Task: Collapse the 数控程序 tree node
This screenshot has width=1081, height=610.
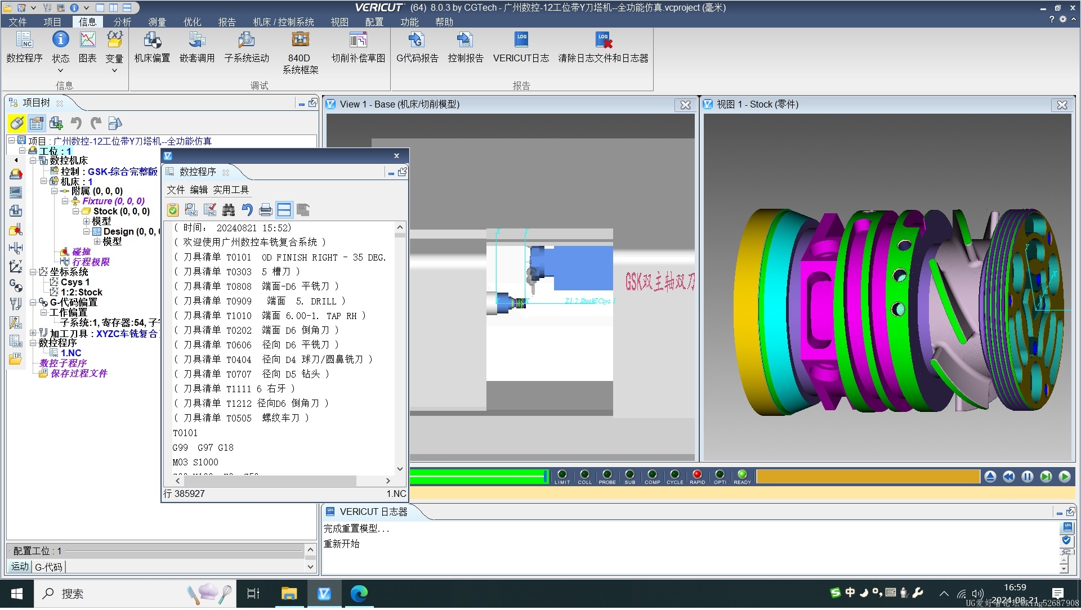Action: pyautogui.click(x=33, y=343)
